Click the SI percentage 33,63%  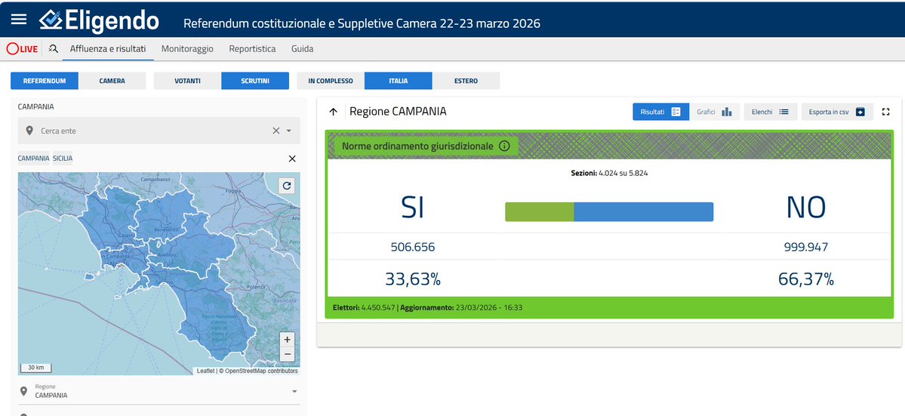[x=413, y=280]
